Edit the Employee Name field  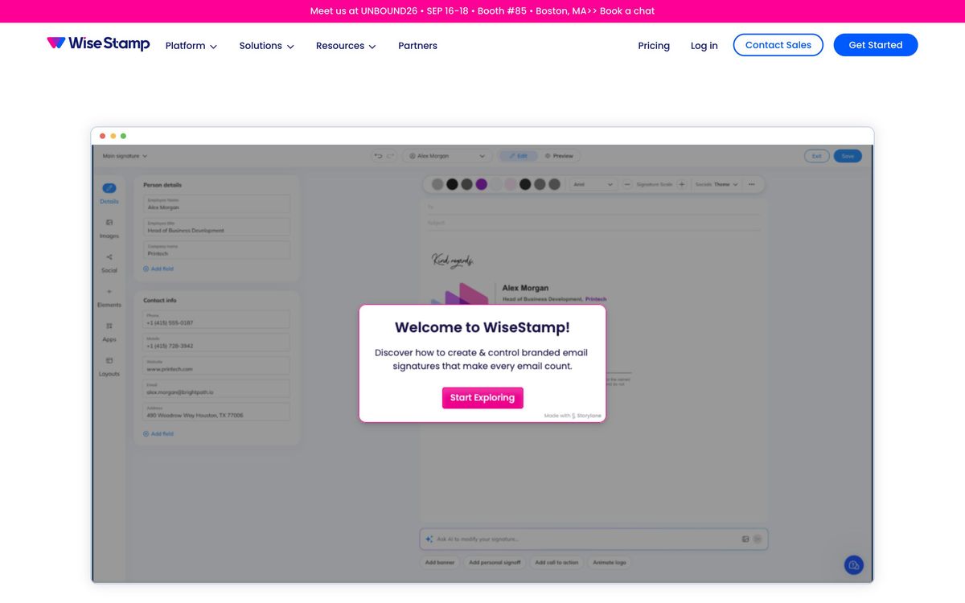216,203
